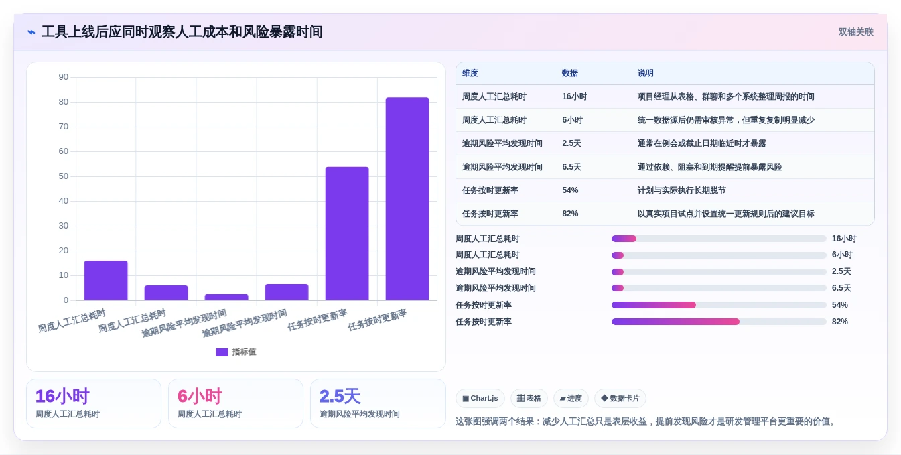Click the progress bar labeled 6.5天
Screen dimensions: 901x455
[x=719, y=288]
